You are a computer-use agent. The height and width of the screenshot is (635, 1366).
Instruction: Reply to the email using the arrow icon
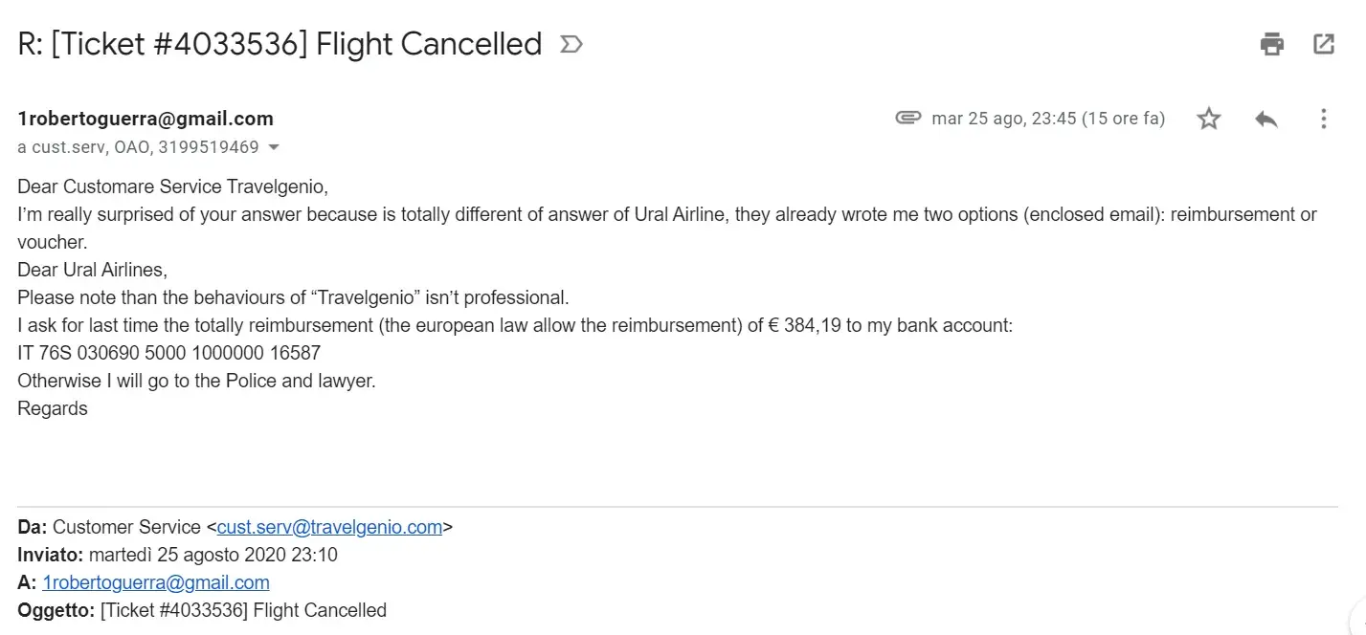coord(1266,119)
